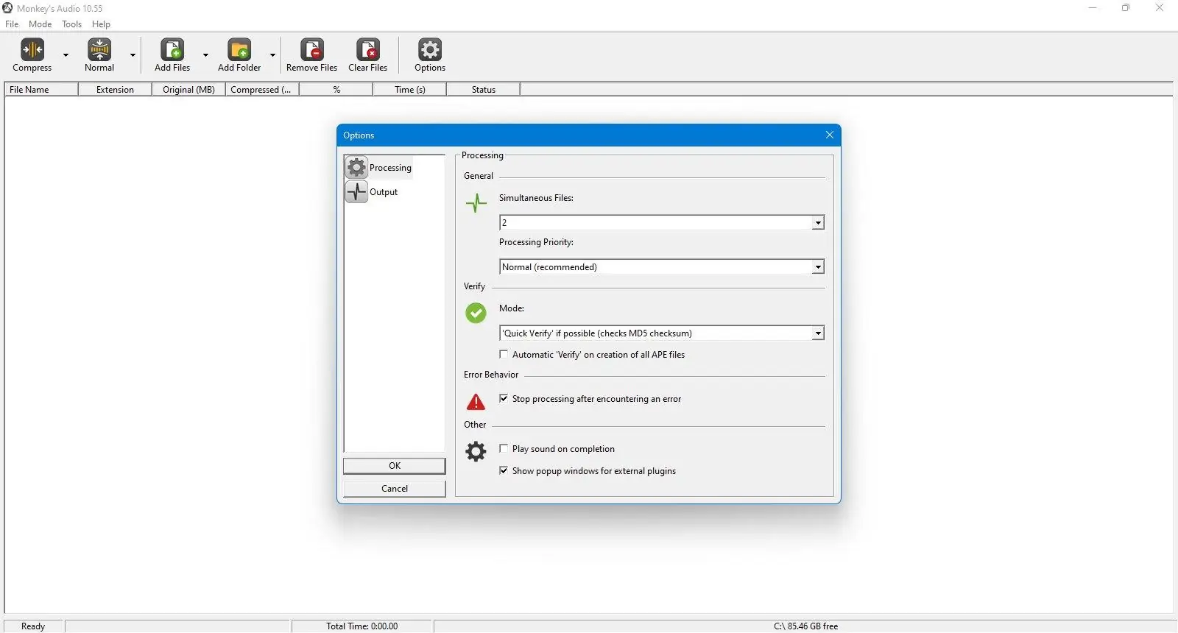This screenshot has height=633, width=1178.
Task: Click the Monkey's Audio app icon in title bar
Action: pyautogui.click(x=7, y=8)
